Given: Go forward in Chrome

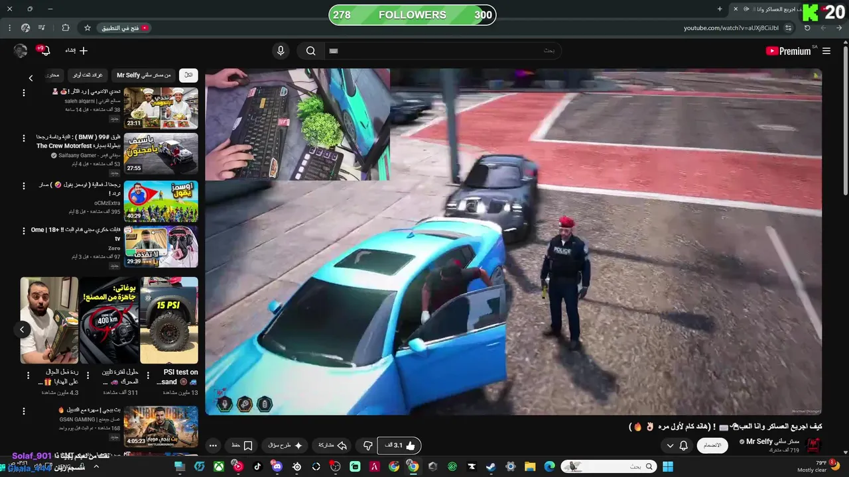Looking at the screenshot, I should coord(823,28).
